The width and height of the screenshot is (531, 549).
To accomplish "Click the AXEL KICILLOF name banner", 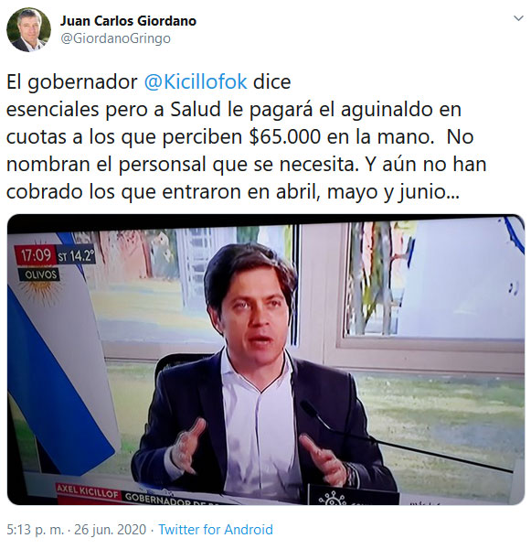I will coord(88,491).
